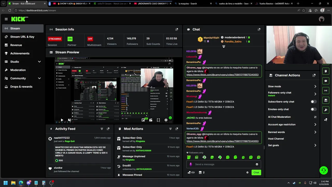332x187 pixels.
Task: Show hidden system tray icons
Action: (x=288, y=183)
